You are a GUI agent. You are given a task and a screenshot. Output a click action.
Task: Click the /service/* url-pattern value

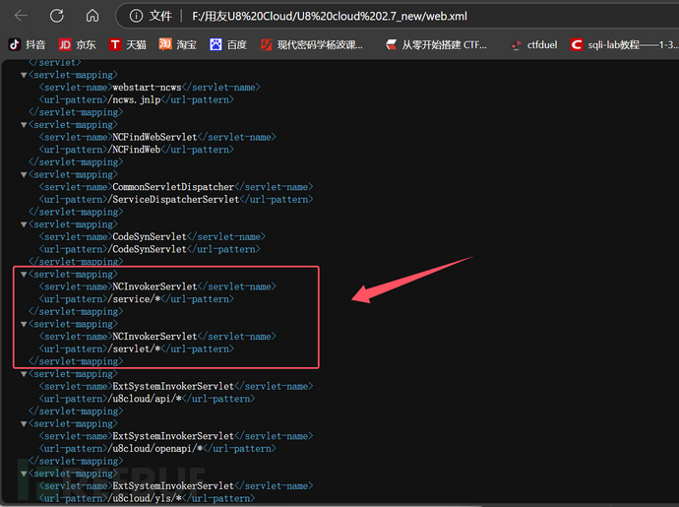[134, 299]
